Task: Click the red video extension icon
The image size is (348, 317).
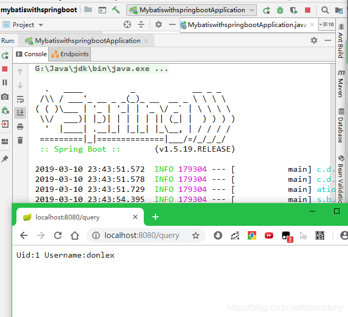Action: coord(269,235)
